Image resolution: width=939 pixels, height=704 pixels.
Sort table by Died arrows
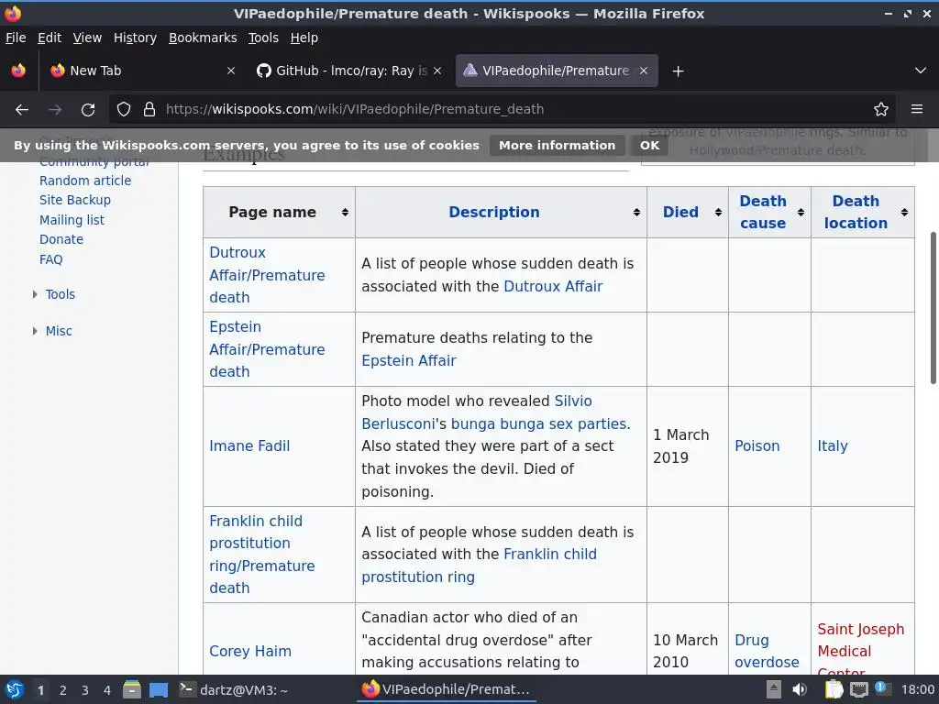click(718, 213)
